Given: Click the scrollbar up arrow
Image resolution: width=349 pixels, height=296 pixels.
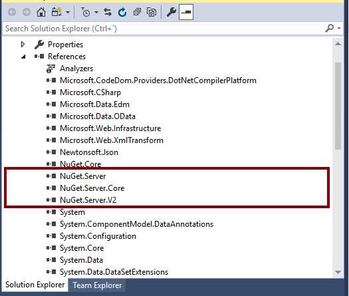Looking at the screenshot, I should coord(338,44).
